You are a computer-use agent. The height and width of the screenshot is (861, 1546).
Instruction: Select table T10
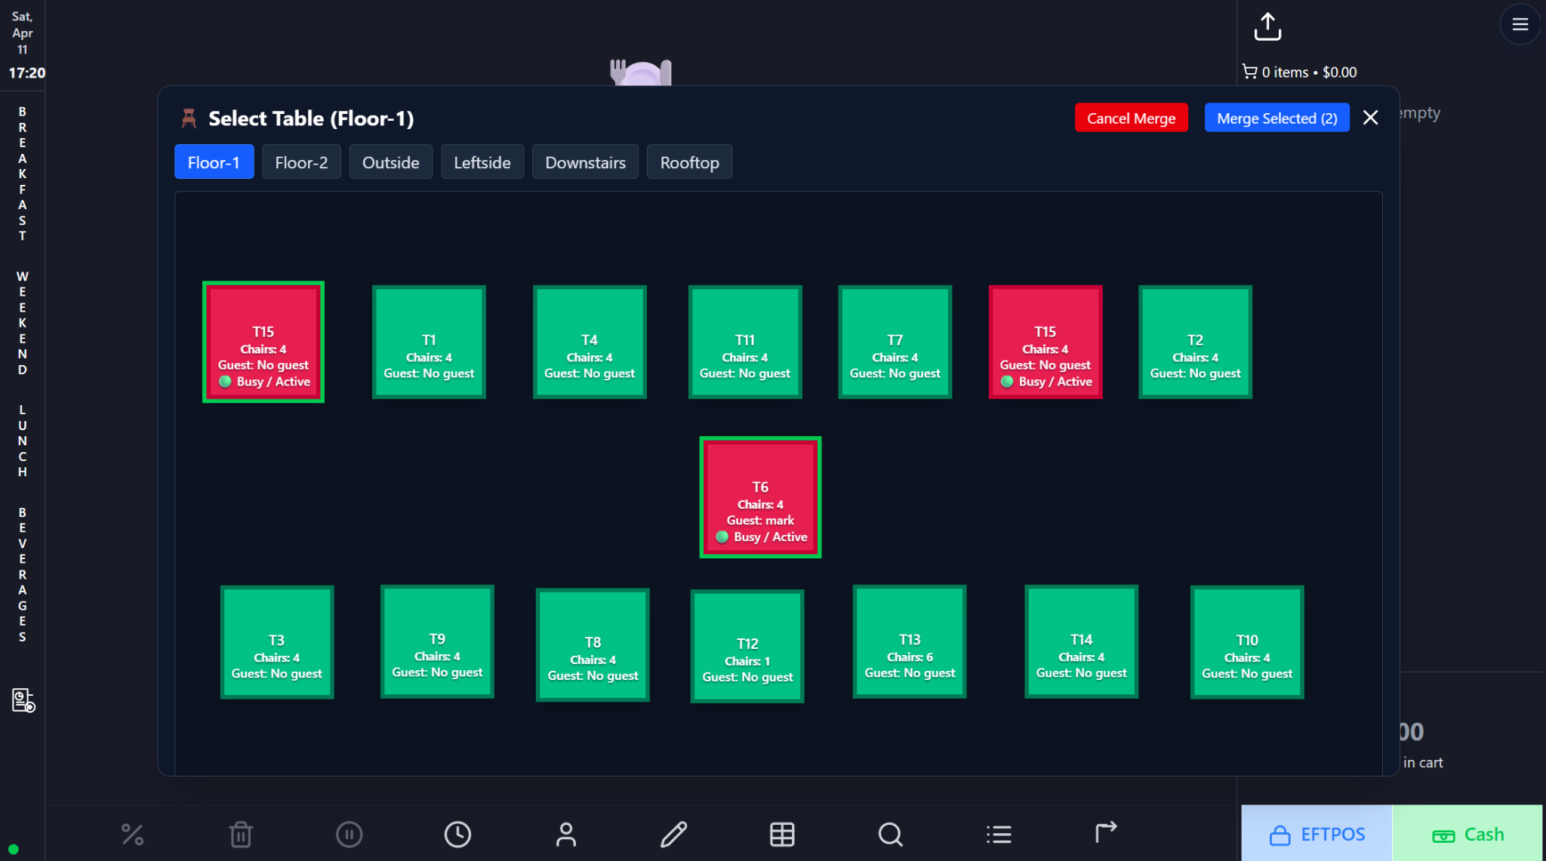click(x=1247, y=642)
